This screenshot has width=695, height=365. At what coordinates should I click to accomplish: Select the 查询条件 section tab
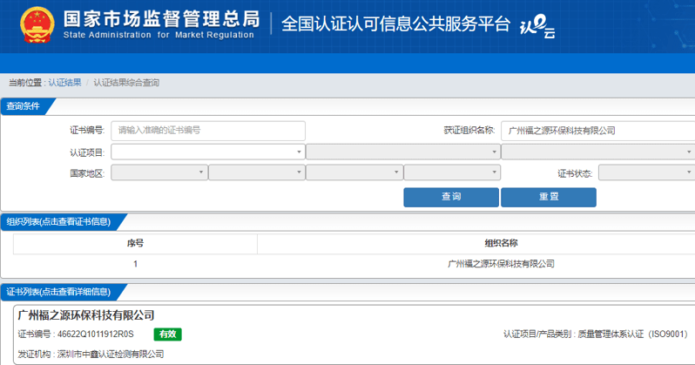(x=25, y=106)
